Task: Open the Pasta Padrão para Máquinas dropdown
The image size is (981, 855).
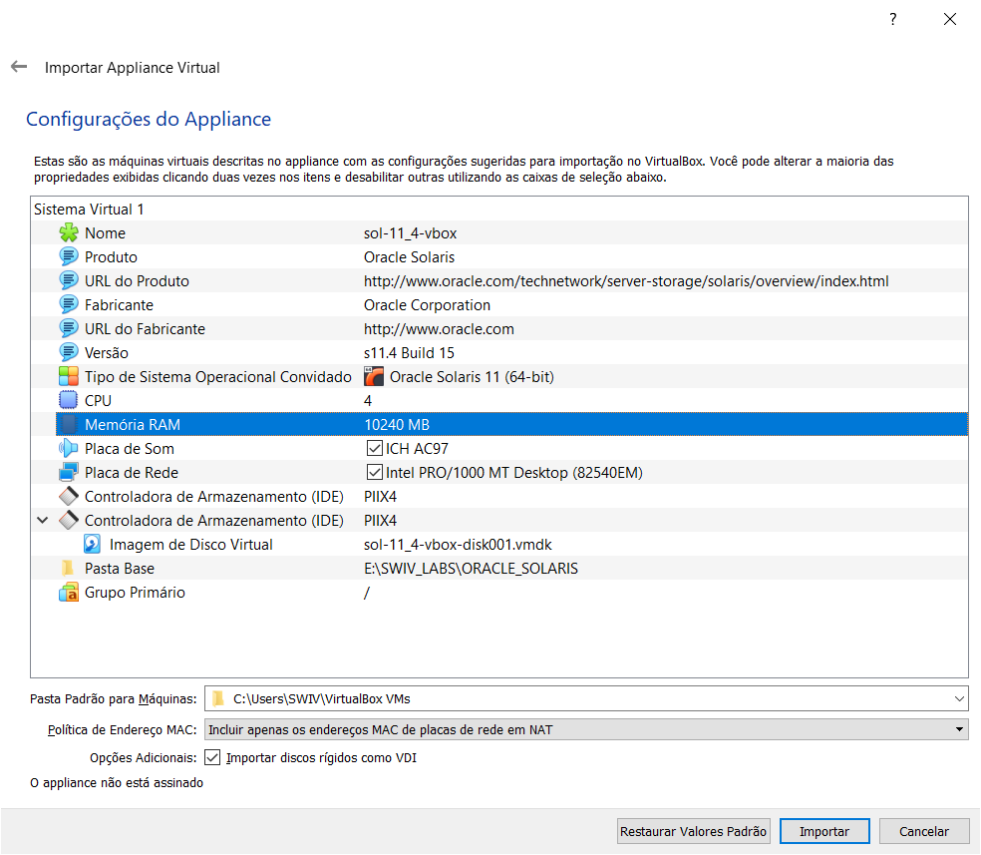Action: click(958, 698)
